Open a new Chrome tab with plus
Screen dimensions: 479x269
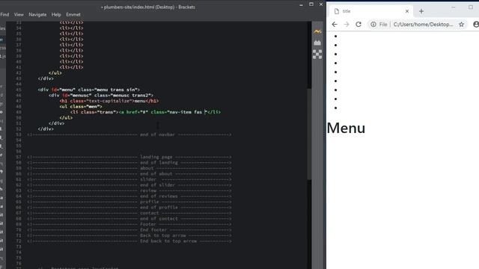coord(421,11)
